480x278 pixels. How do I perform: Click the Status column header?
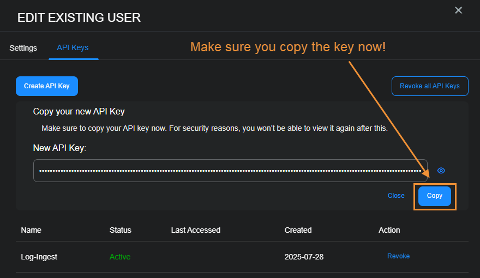(121, 230)
